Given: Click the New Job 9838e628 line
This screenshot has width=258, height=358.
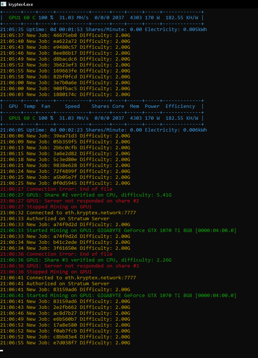Looking at the screenshot, I should (65, 166).
